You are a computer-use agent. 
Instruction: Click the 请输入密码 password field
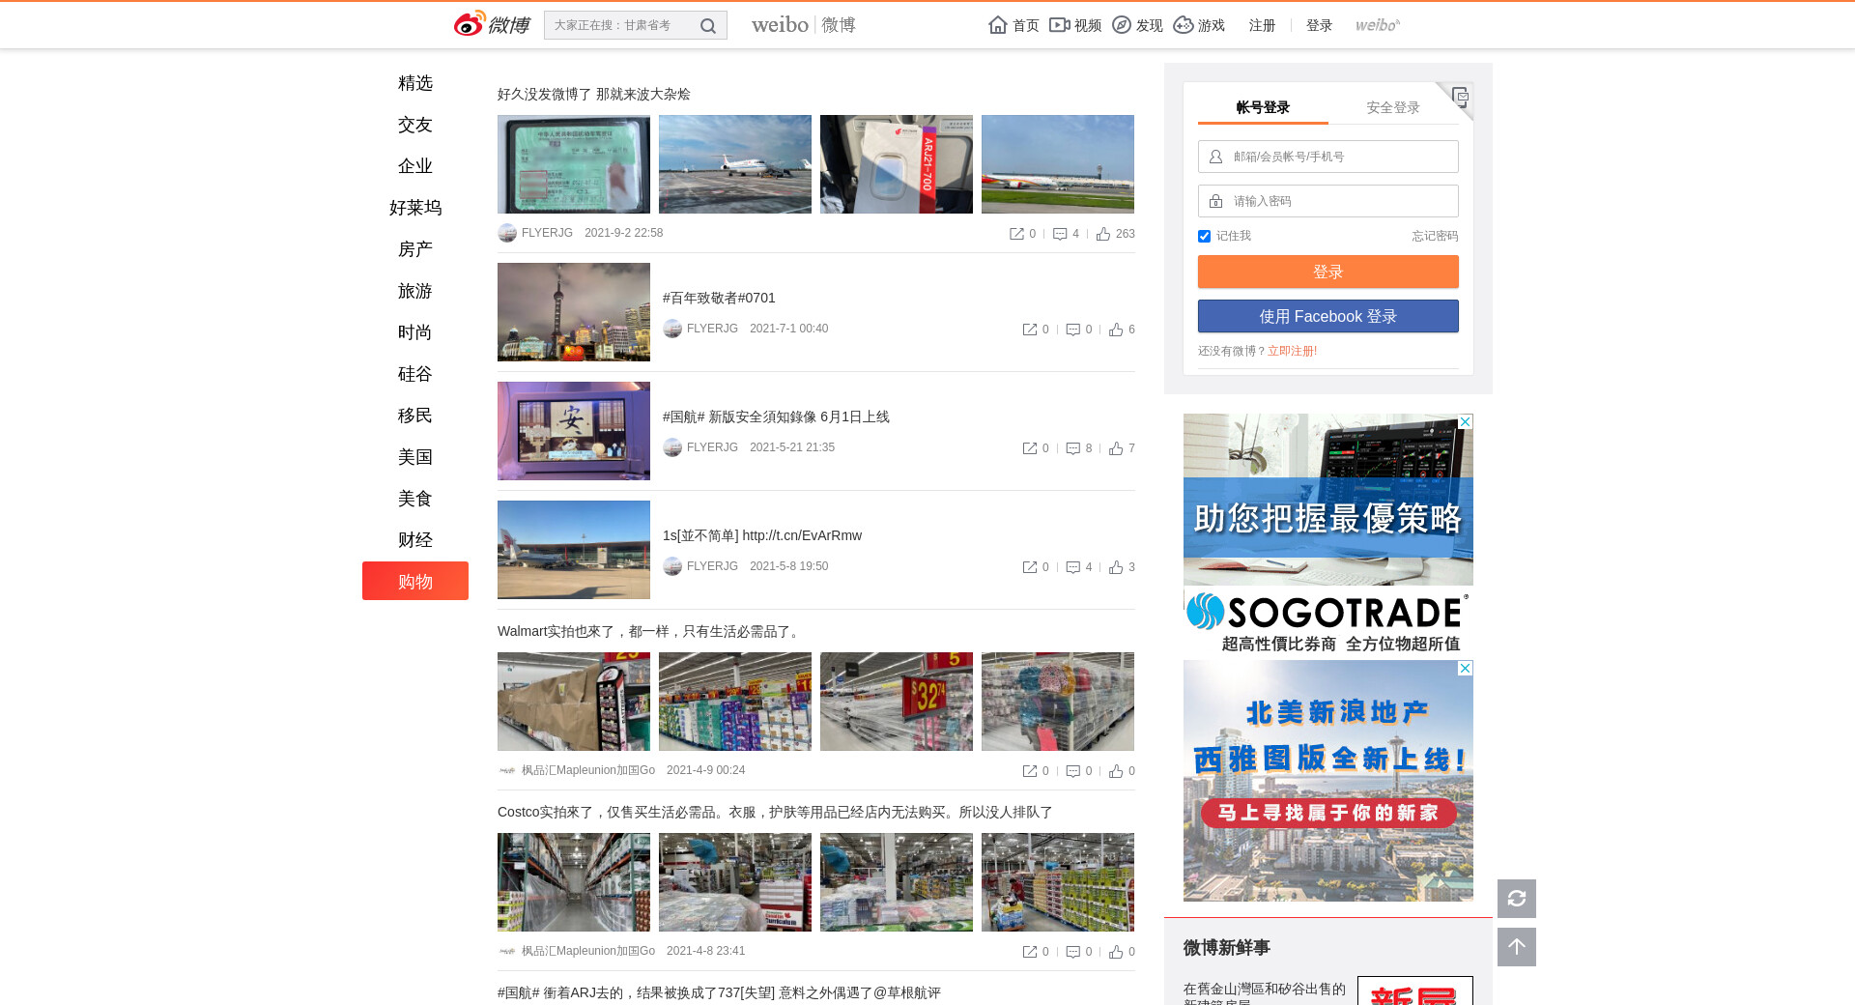1328,201
